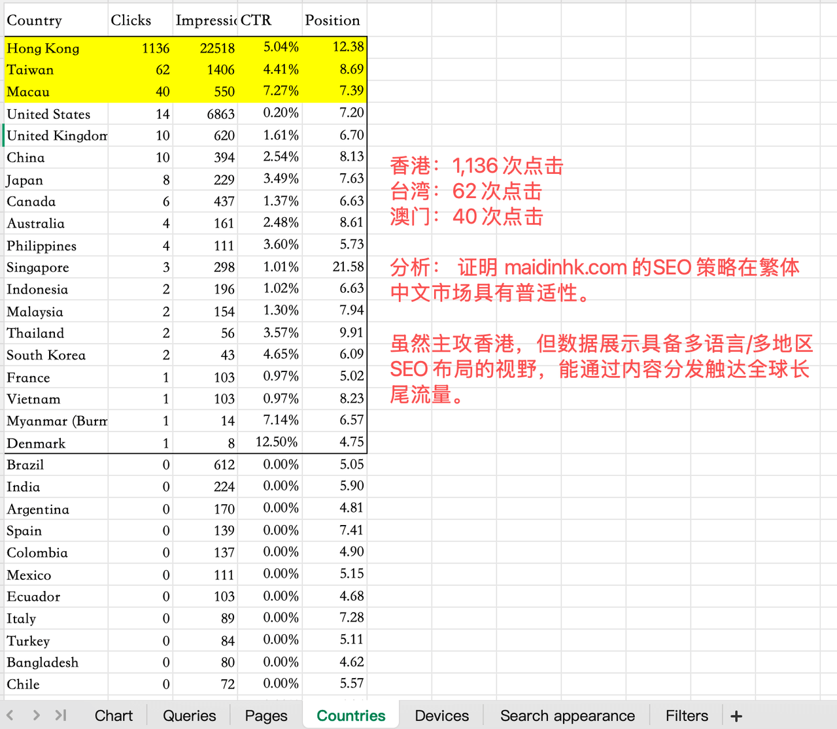This screenshot has width=837, height=729.
Task: Open the Search appearance sheet tab
Action: [x=567, y=716]
